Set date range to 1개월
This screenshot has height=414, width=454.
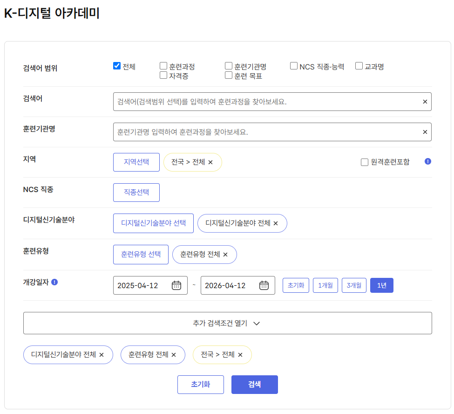pos(325,285)
